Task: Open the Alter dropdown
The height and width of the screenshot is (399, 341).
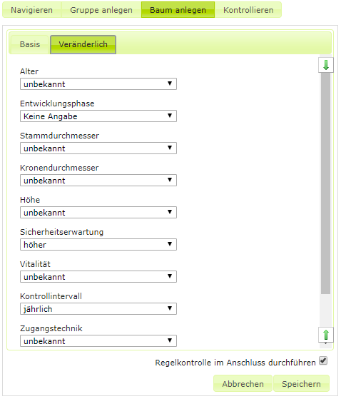Action: point(98,84)
